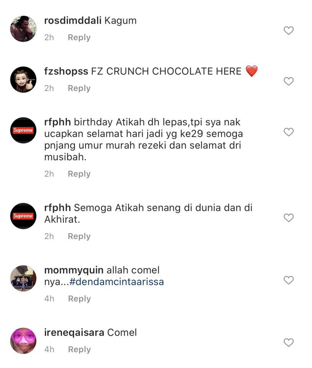Open the fzshopss username link

[x=66, y=72]
